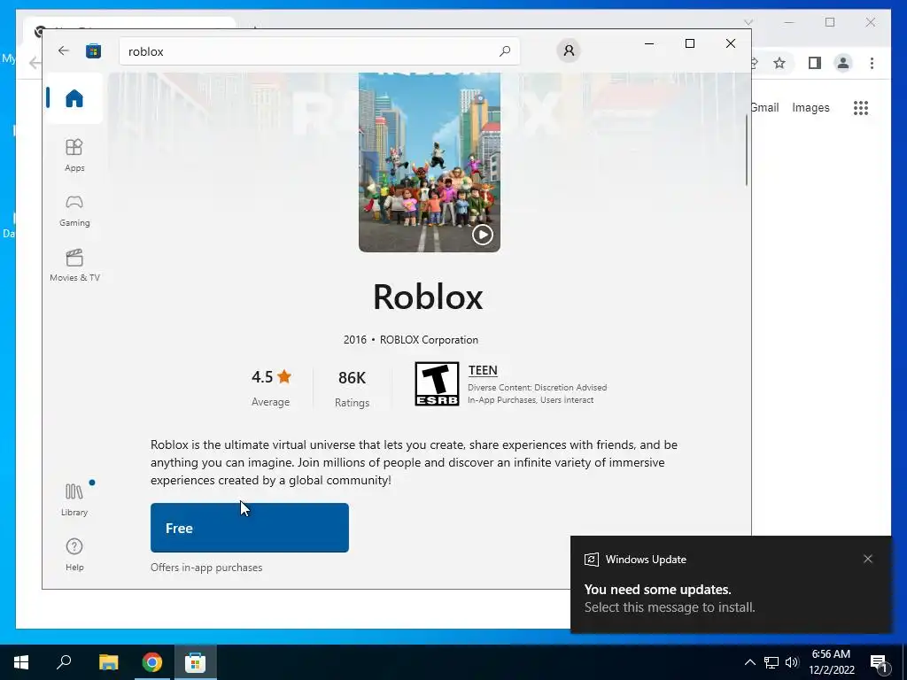This screenshot has width=907, height=680.
Task: Open network status tray icon
Action: (x=771, y=662)
